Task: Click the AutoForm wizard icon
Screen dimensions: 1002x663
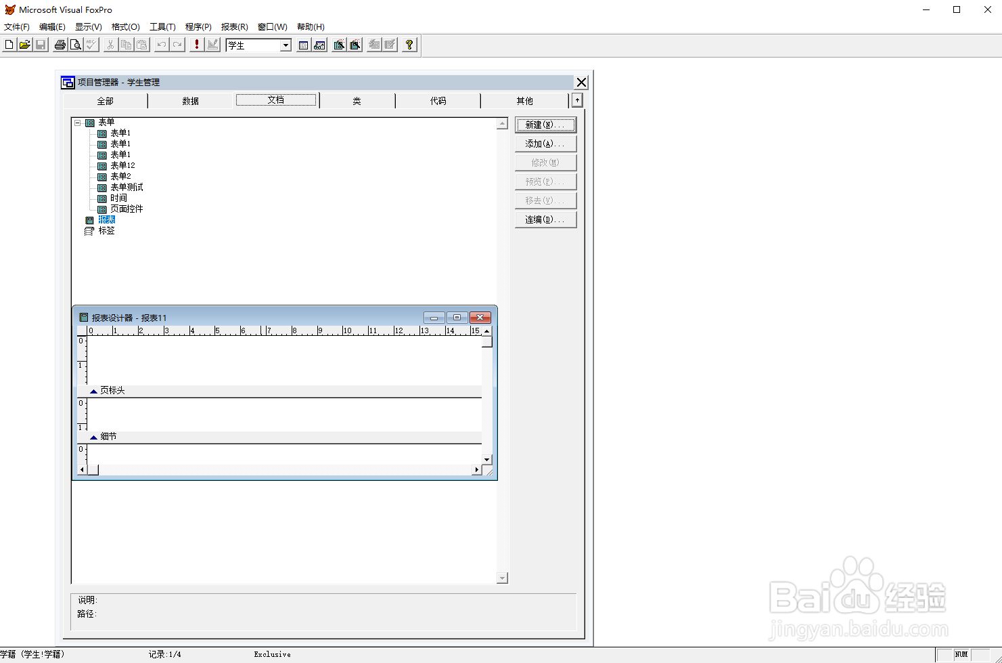Action: tap(374, 45)
